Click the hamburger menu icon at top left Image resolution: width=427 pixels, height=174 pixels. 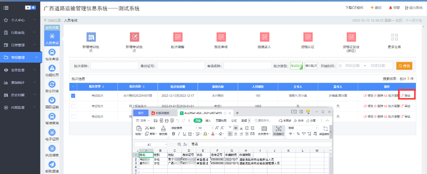(x=6, y=8)
